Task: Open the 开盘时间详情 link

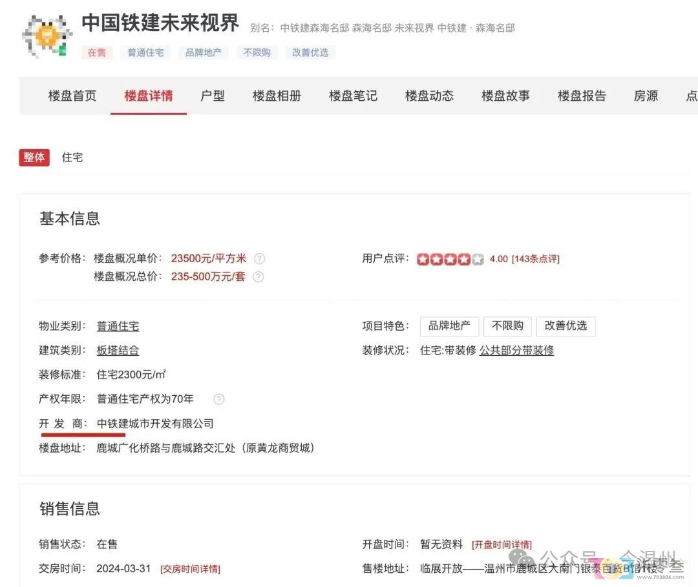Action: click(502, 545)
